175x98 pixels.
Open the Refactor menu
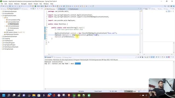(x=17, y=4)
